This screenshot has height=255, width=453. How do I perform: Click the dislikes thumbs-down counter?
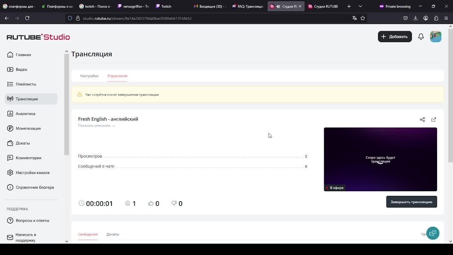177,203
